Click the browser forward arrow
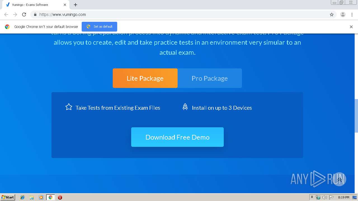Screen dimensions: 358x201 (15, 15)
